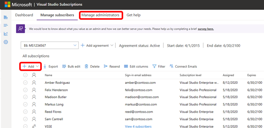Sort by the Assigned column header
The width and height of the screenshot is (264, 128).
click(228, 75)
